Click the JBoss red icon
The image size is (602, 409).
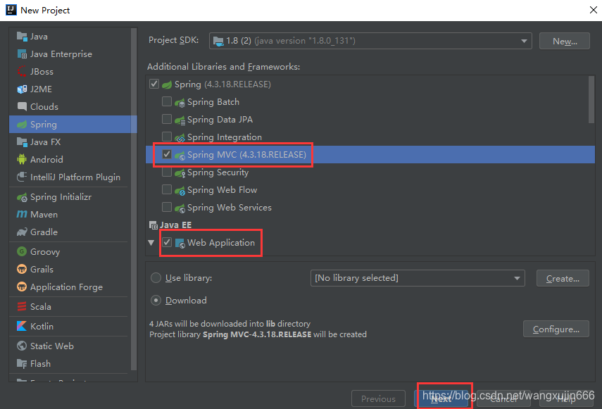point(22,72)
